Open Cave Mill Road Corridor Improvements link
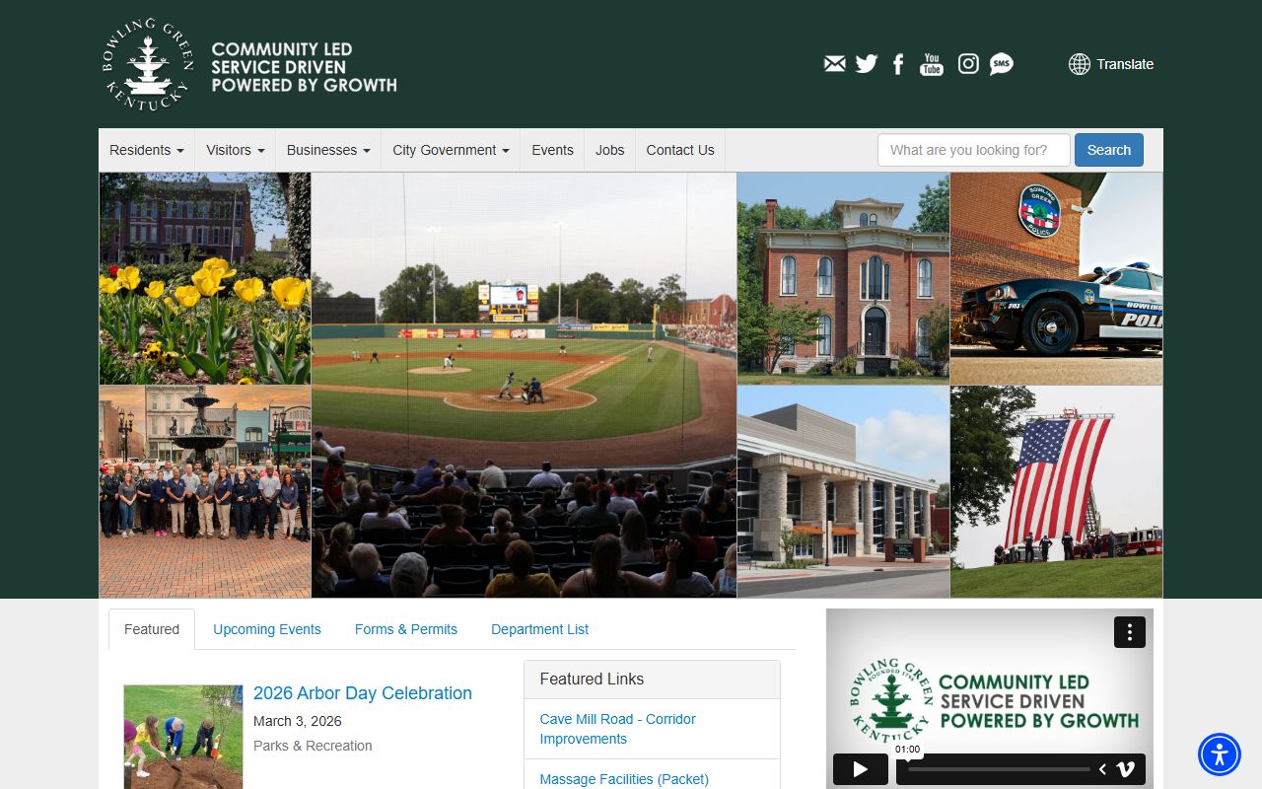The height and width of the screenshot is (789, 1262). click(618, 729)
